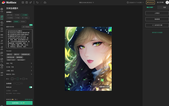
Task: Choose the 1:1 square size option
Action: 12,79
